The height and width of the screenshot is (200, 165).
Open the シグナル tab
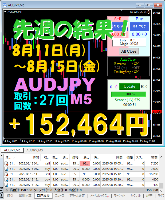(x=136, y=196)
